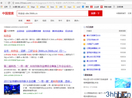Click rank 2 badge in hot search list
This screenshot has width=132, height=98.
84,40
